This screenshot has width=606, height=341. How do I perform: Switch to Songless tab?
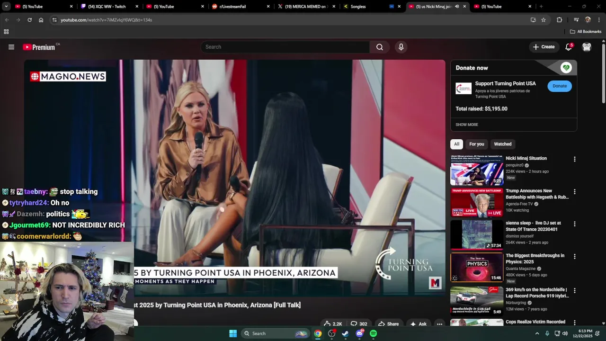[371, 7]
